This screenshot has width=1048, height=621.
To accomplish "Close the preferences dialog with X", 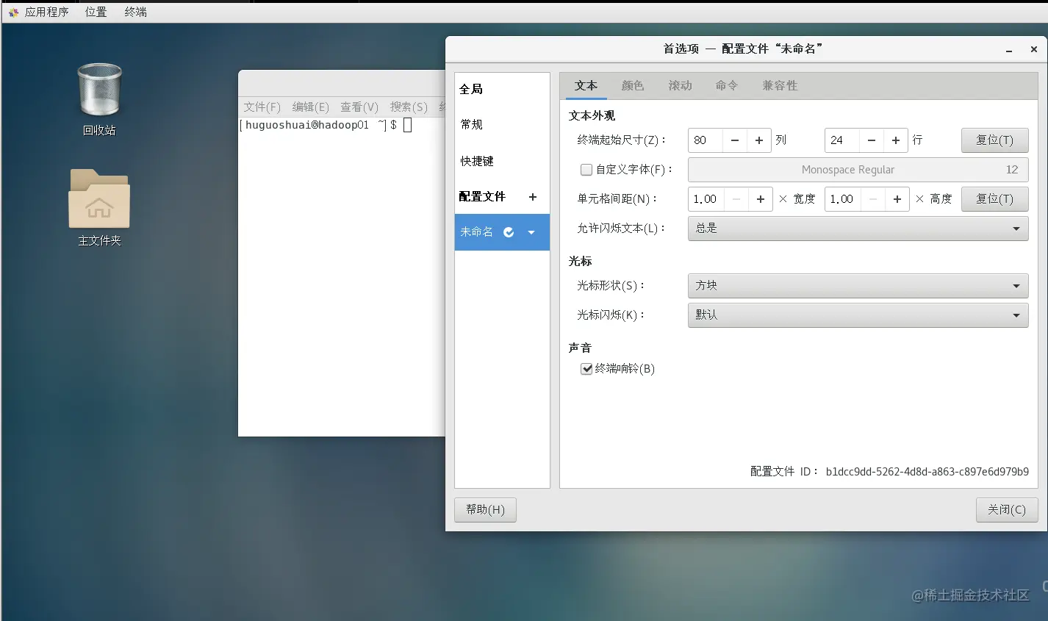I will 1034,50.
